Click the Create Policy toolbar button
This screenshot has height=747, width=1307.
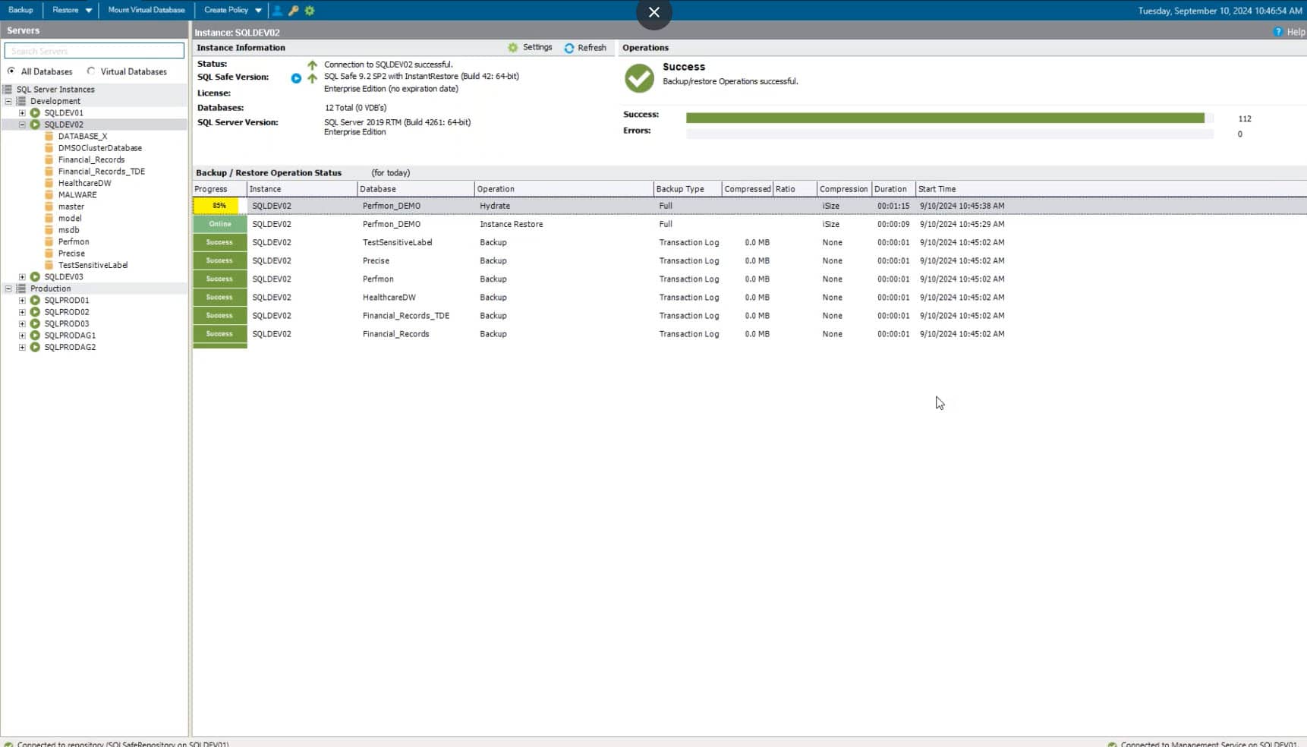point(226,10)
